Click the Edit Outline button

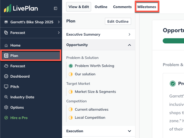pos(118,21)
